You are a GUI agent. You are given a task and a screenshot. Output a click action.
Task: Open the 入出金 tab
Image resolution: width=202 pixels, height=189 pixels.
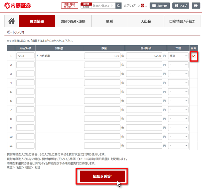(x=146, y=21)
